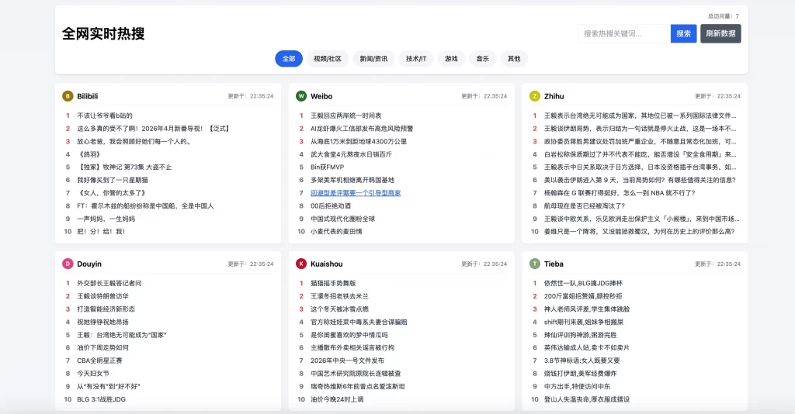Open Tieba item 中方出手,特使访问中东
The height and width of the screenshot is (414, 795).
tap(577, 386)
